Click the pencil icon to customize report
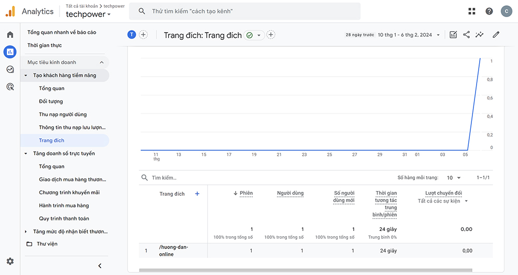518x275 pixels. (x=496, y=35)
